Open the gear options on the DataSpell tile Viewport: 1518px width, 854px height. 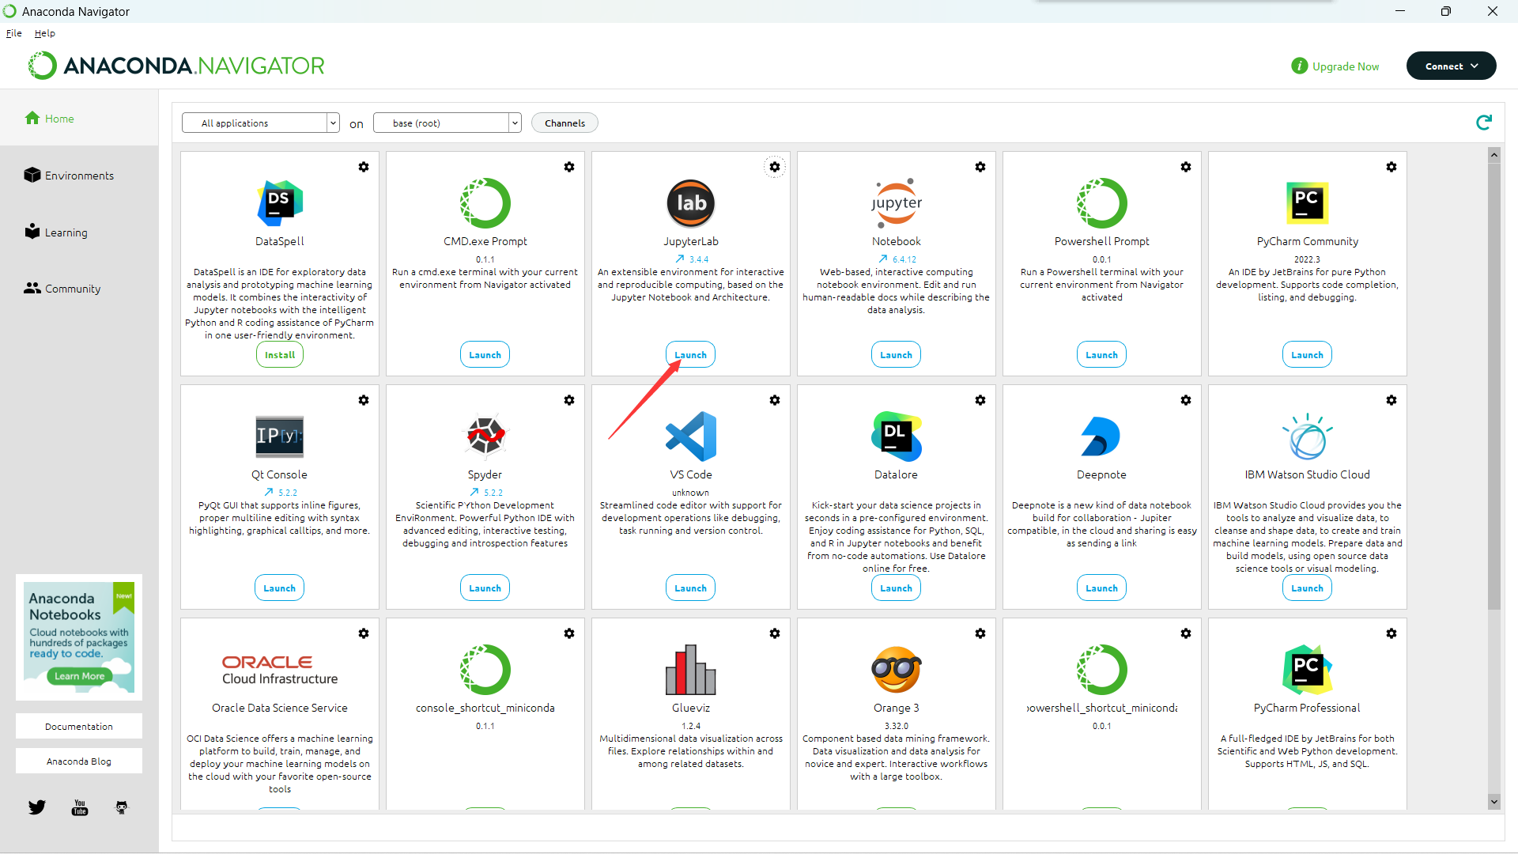pos(363,167)
